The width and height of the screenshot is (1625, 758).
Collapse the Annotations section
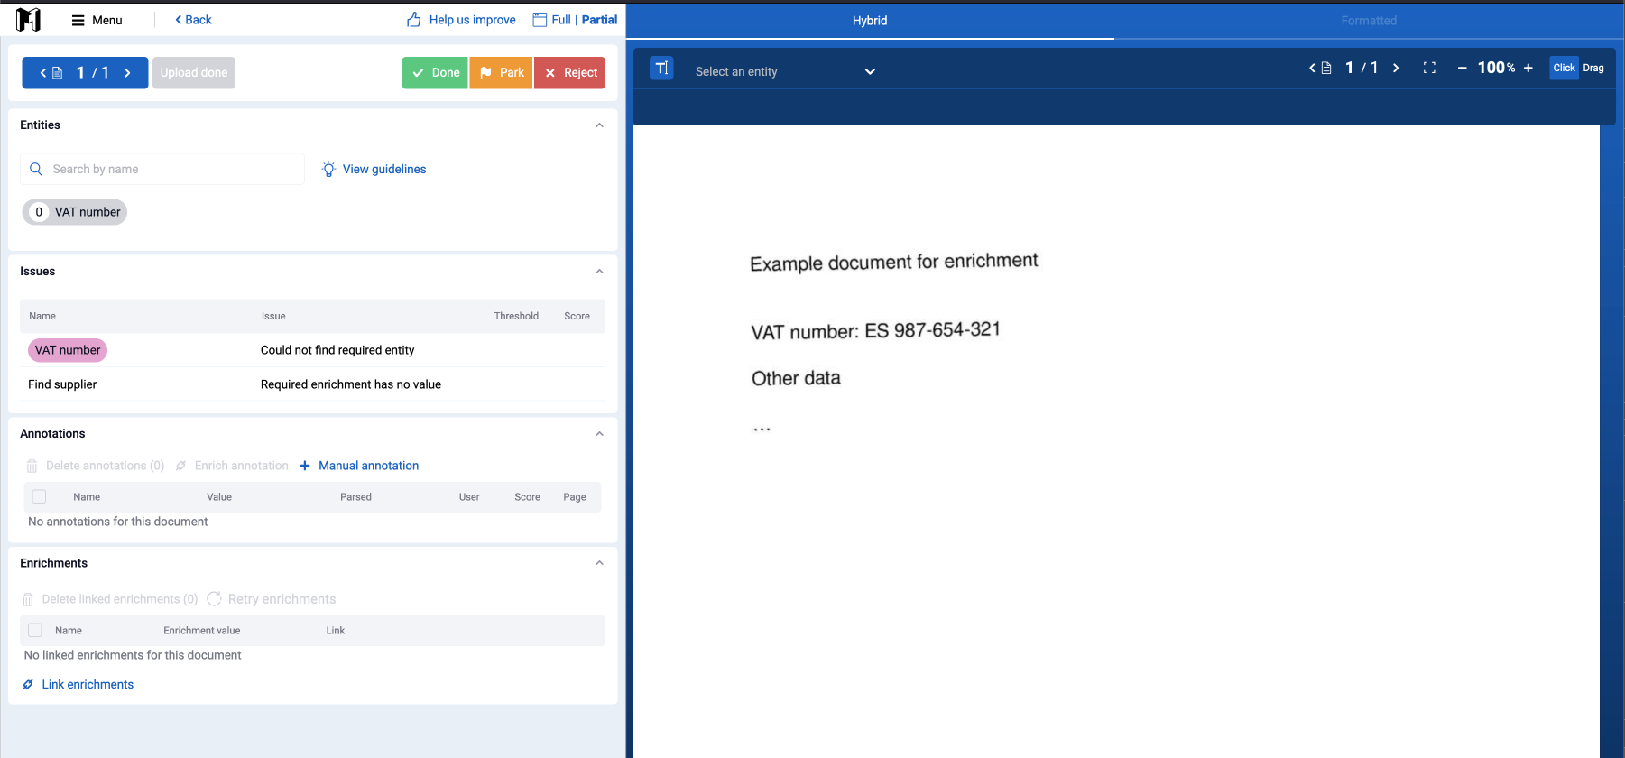[x=599, y=434]
